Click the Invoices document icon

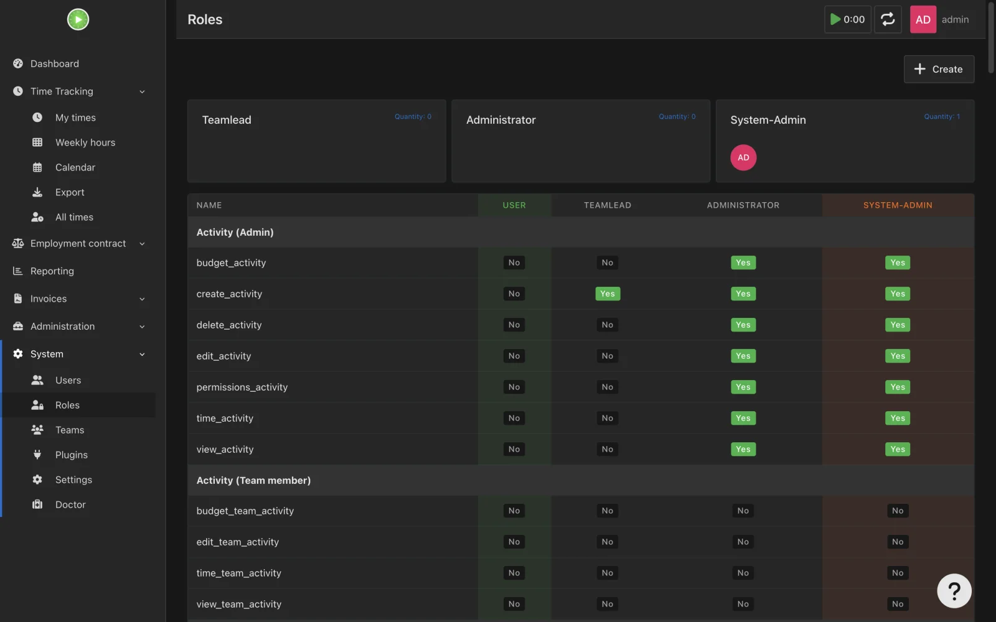tap(18, 299)
